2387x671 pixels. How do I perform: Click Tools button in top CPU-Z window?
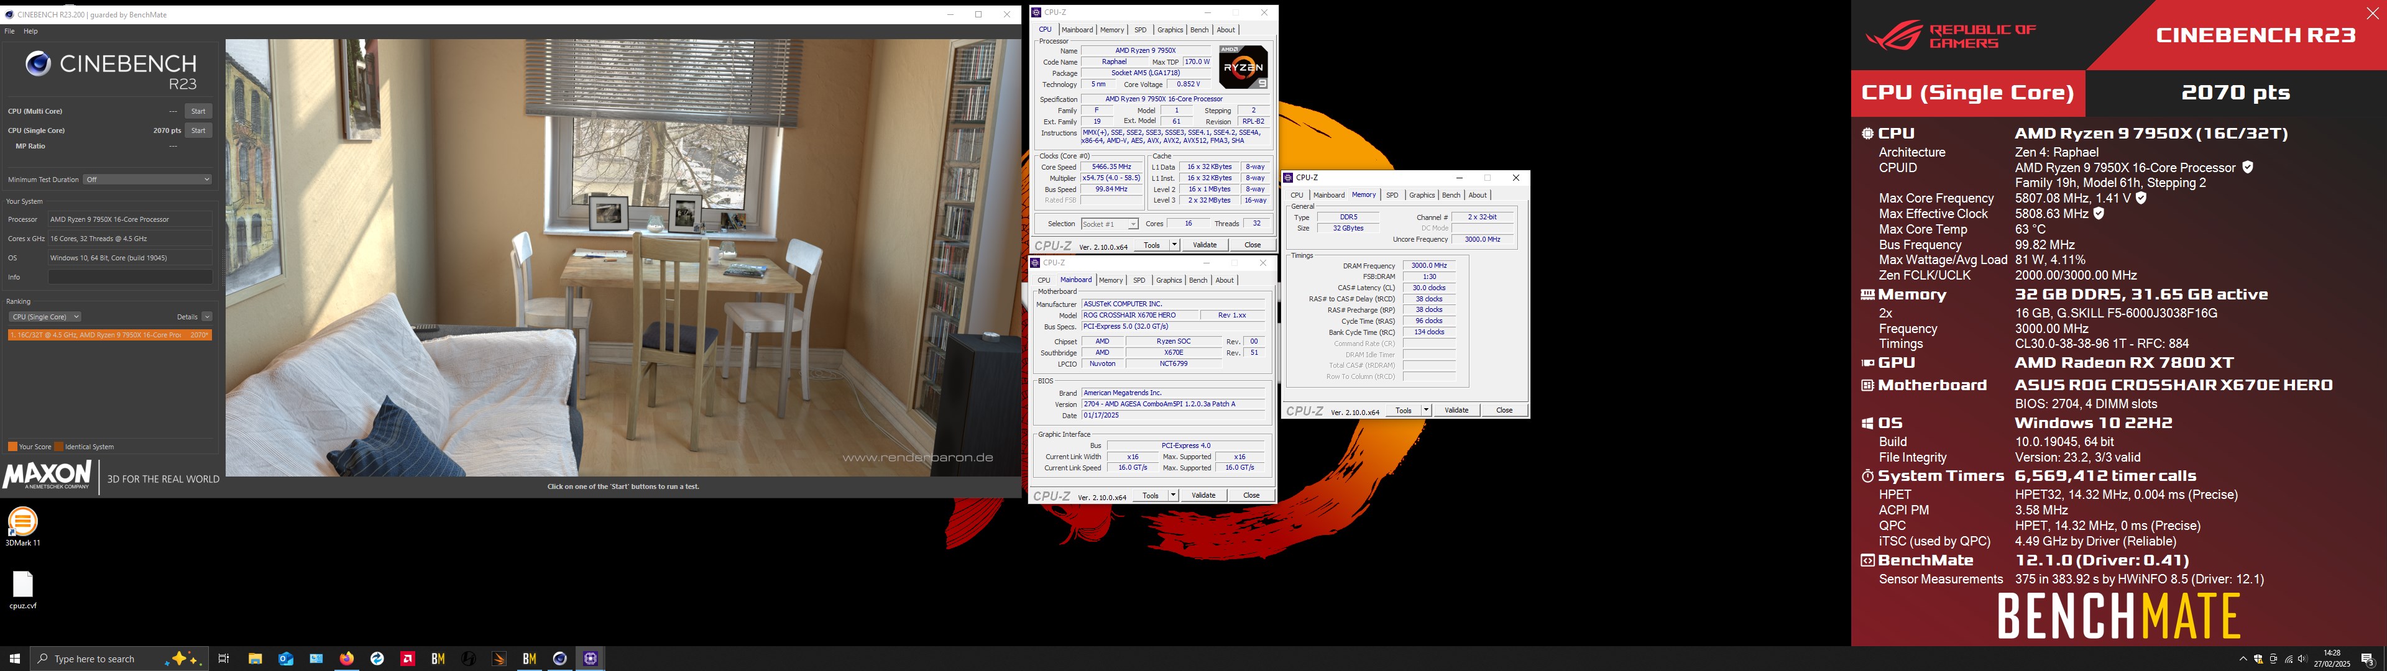[1151, 245]
